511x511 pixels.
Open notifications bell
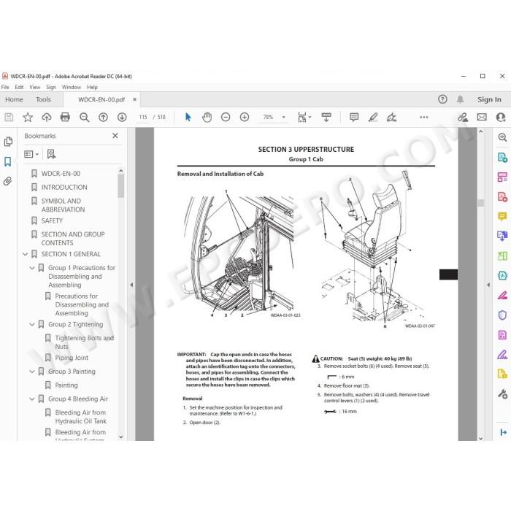click(x=460, y=99)
